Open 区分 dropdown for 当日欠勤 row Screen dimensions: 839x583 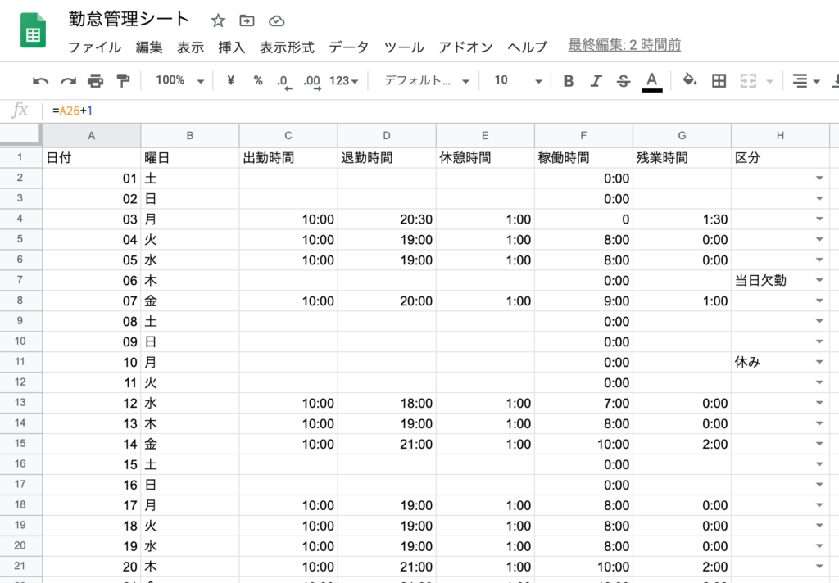(819, 280)
